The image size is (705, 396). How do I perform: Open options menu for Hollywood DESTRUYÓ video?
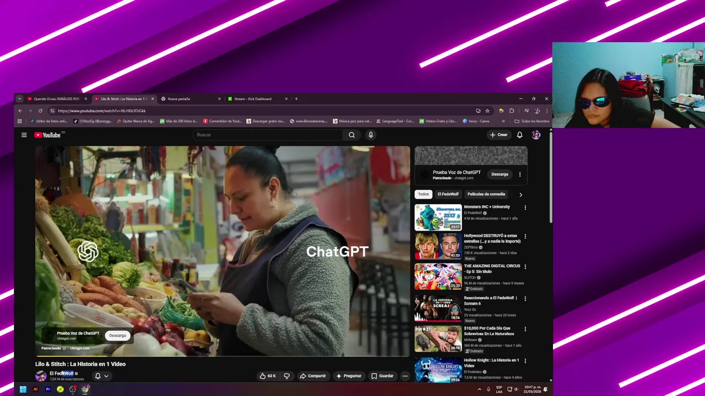525,237
